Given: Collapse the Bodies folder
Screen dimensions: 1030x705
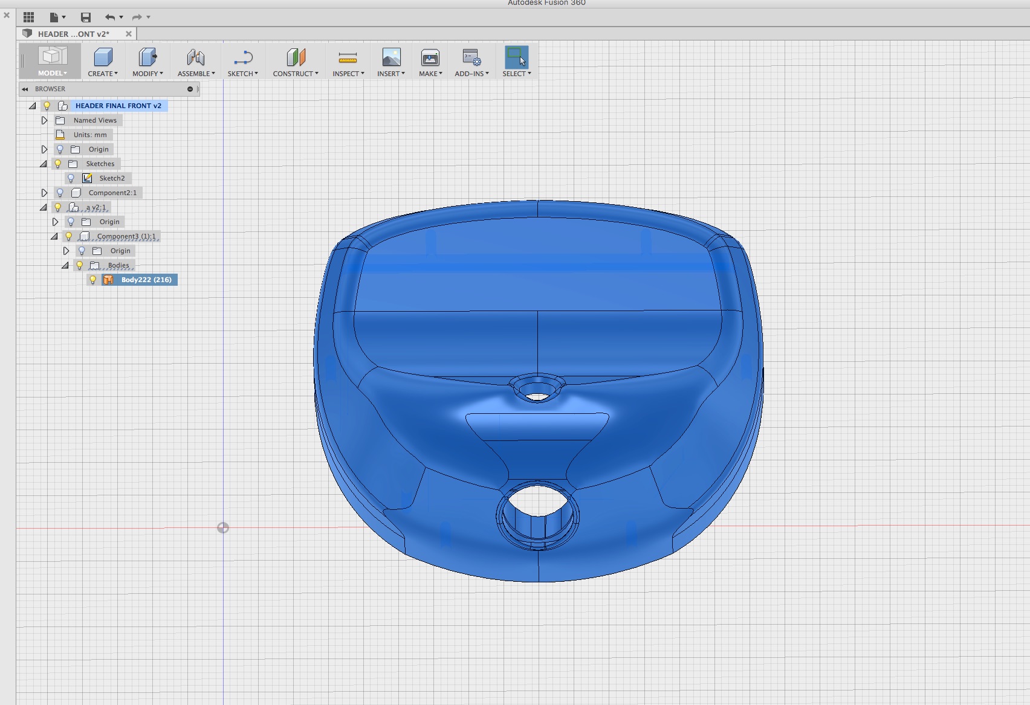Looking at the screenshot, I should tap(65, 265).
